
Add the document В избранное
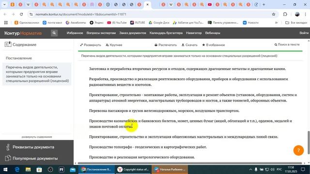pyautogui.click(x=213, y=45)
